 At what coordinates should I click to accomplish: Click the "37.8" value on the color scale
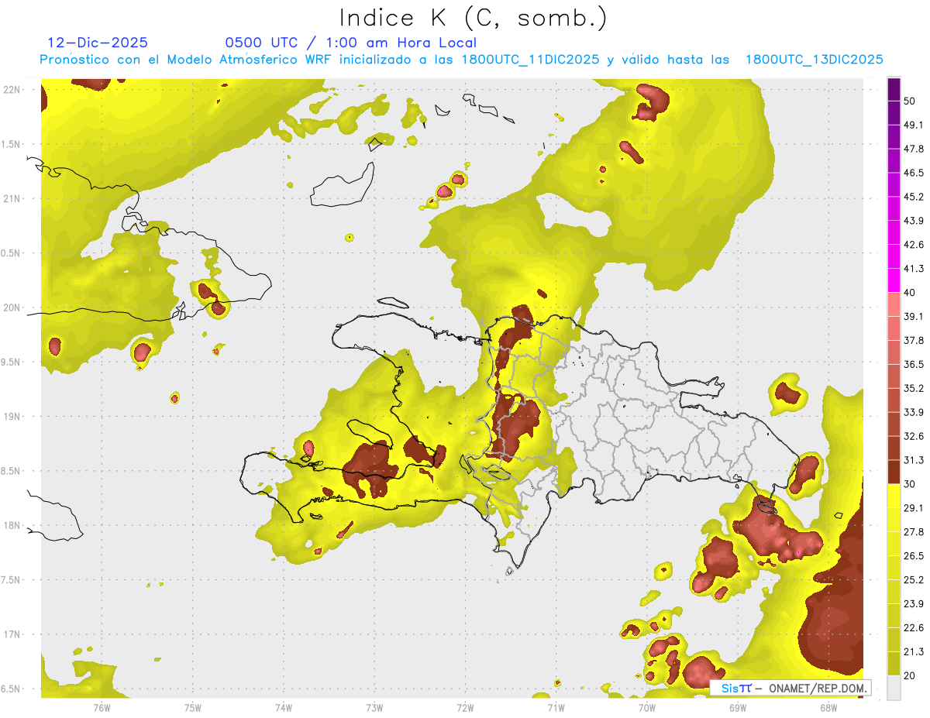point(914,340)
